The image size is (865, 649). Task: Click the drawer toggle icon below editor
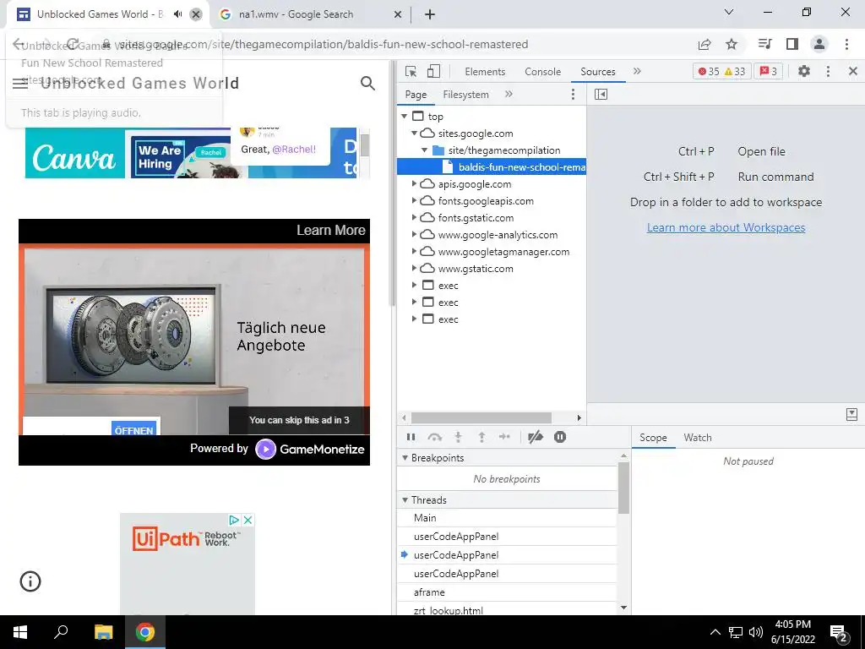pos(851,414)
